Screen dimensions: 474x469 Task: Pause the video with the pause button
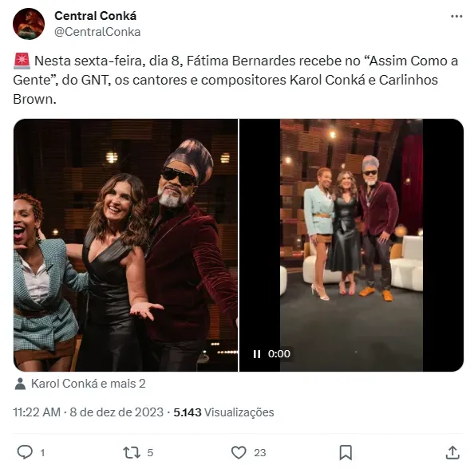coord(257,354)
